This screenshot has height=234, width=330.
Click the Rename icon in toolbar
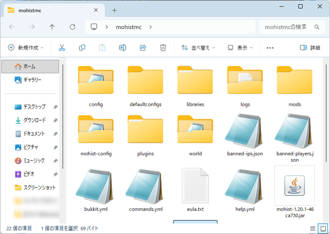pyautogui.click(x=123, y=48)
